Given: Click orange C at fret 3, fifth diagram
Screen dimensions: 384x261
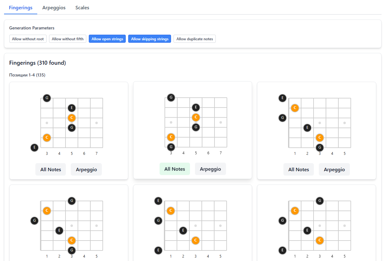Looking at the screenshot, I should pos(196,240).
